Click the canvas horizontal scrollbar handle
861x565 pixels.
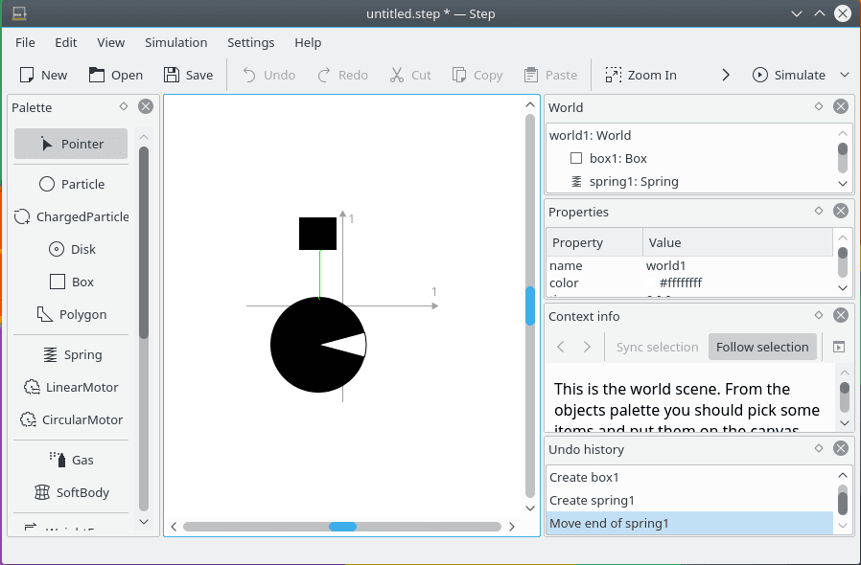click(x=342, y=527)
